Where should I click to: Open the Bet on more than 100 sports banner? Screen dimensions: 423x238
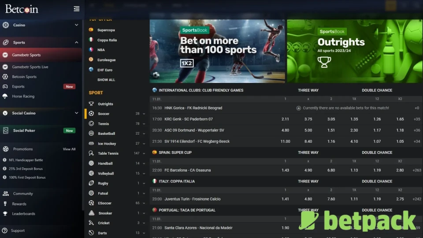pyautogui.click(x=217, y=51)
